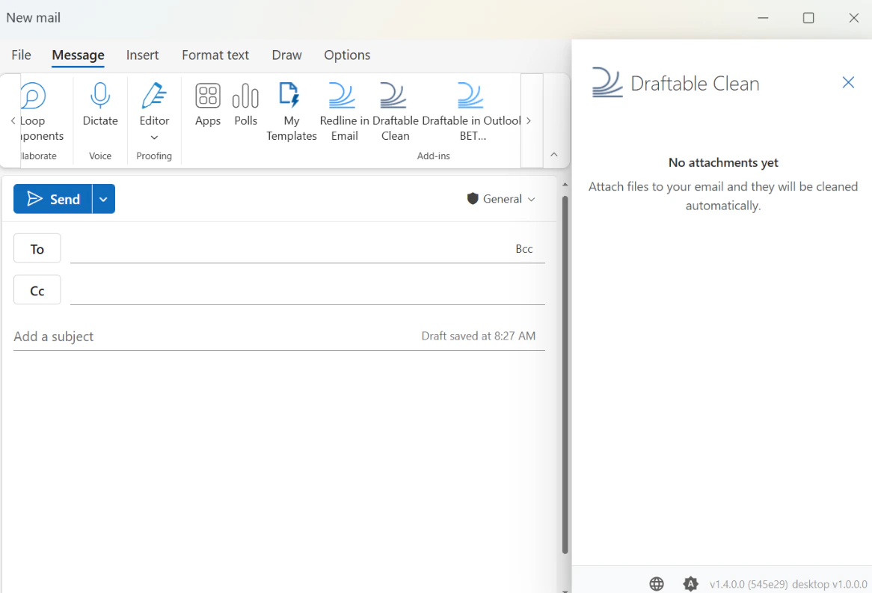Viewport: 872px width, 593px height.
Task: Click version text v1.4.0.0 (545e29)
Action: pyautogui.click(x=749, y=584)
